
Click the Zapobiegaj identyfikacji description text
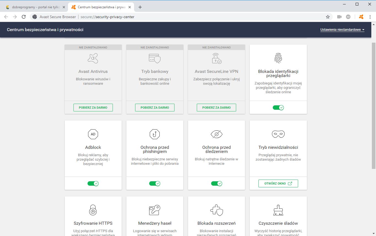pyautogui.click(x=278, y=88)
